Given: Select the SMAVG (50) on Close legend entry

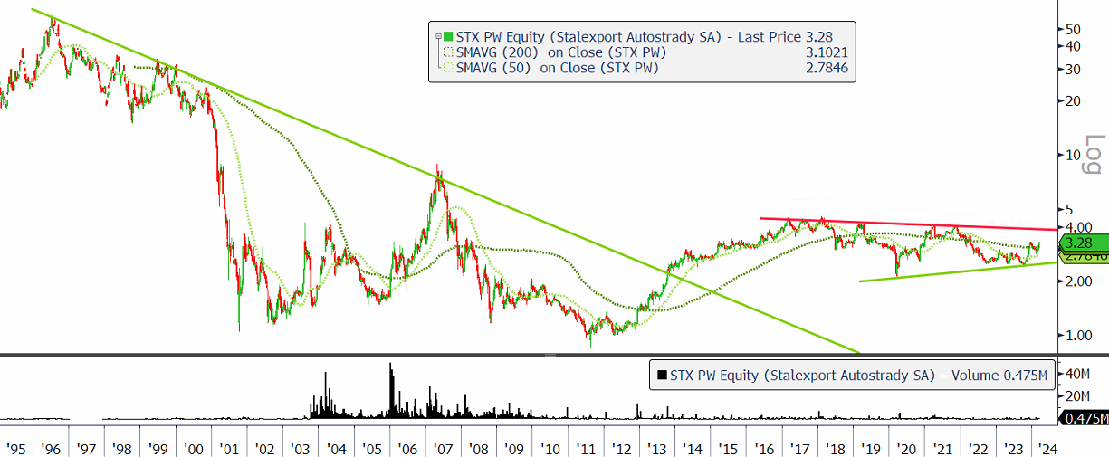Looking at the screenshot, I should tap(556, 68).
